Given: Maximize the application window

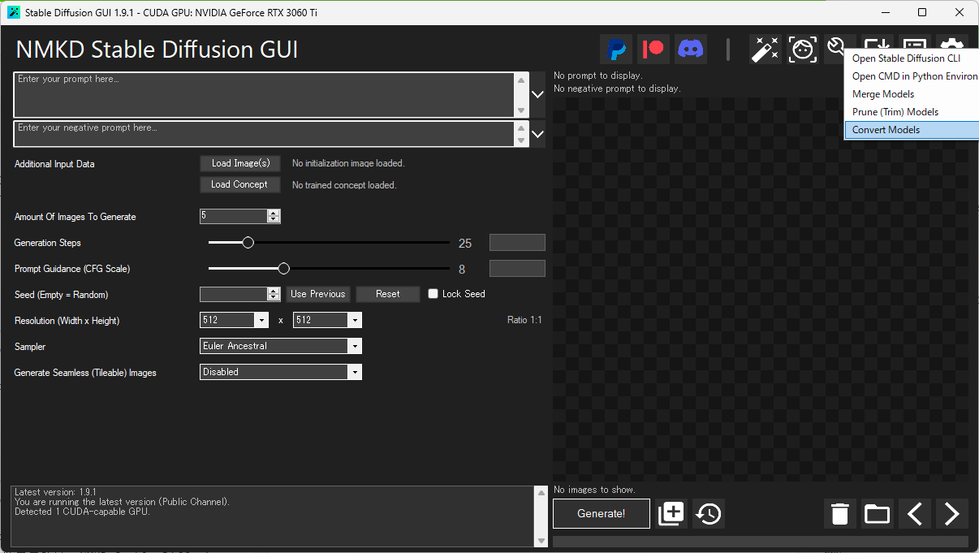Looking at the screenshot, I should pyautogui.click(x=922, y=12).
